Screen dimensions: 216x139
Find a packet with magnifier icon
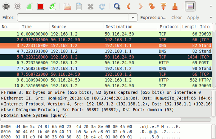click(117, 6)
